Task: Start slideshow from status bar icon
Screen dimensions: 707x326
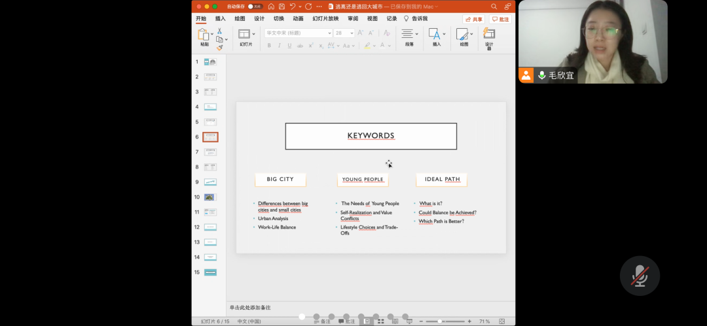Action: (409, 321)
